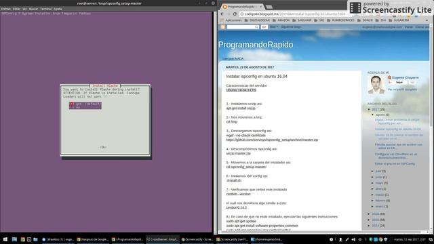Open the Ayuda menu in the terminal

58,9
